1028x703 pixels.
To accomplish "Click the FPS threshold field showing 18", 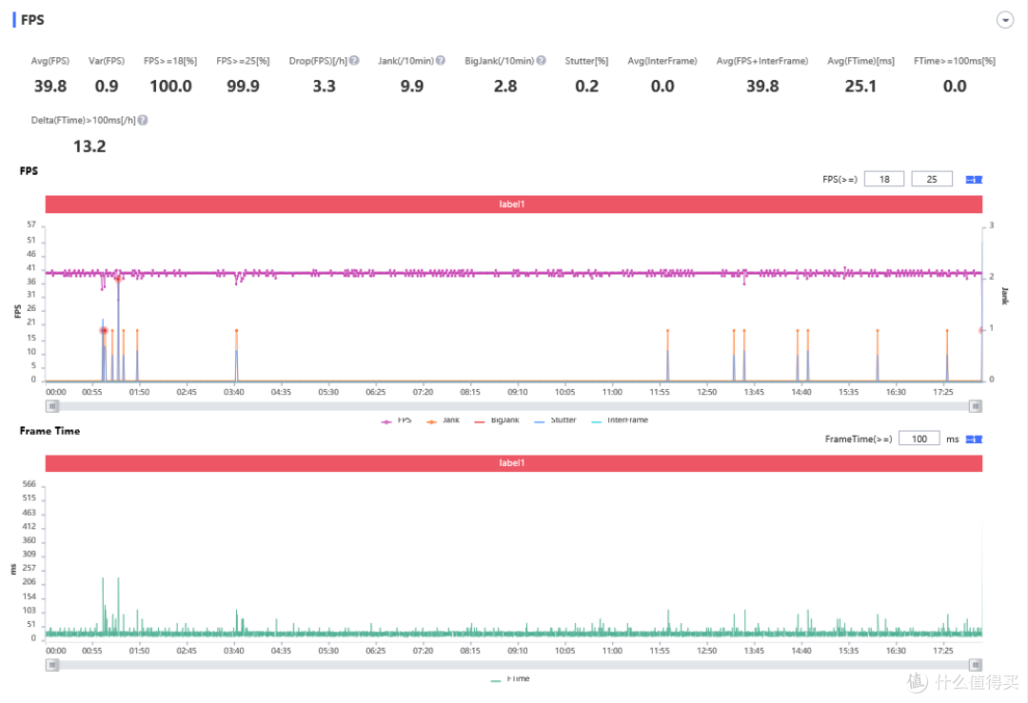I will pos(883,179).
